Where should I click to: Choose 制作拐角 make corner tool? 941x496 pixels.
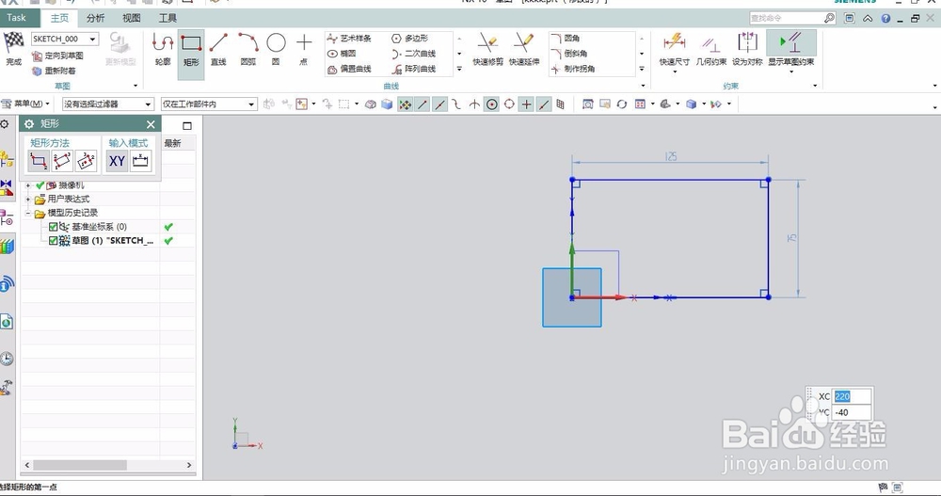point(572,69)
